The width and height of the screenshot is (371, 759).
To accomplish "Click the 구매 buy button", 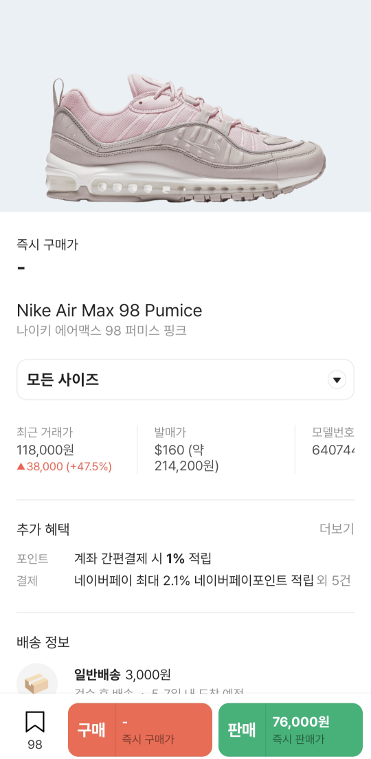I will point(139,730).
